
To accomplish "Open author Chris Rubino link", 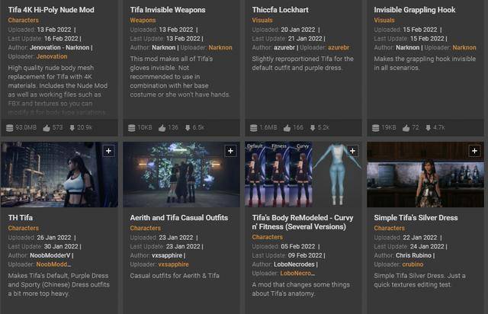I will 413,255.
